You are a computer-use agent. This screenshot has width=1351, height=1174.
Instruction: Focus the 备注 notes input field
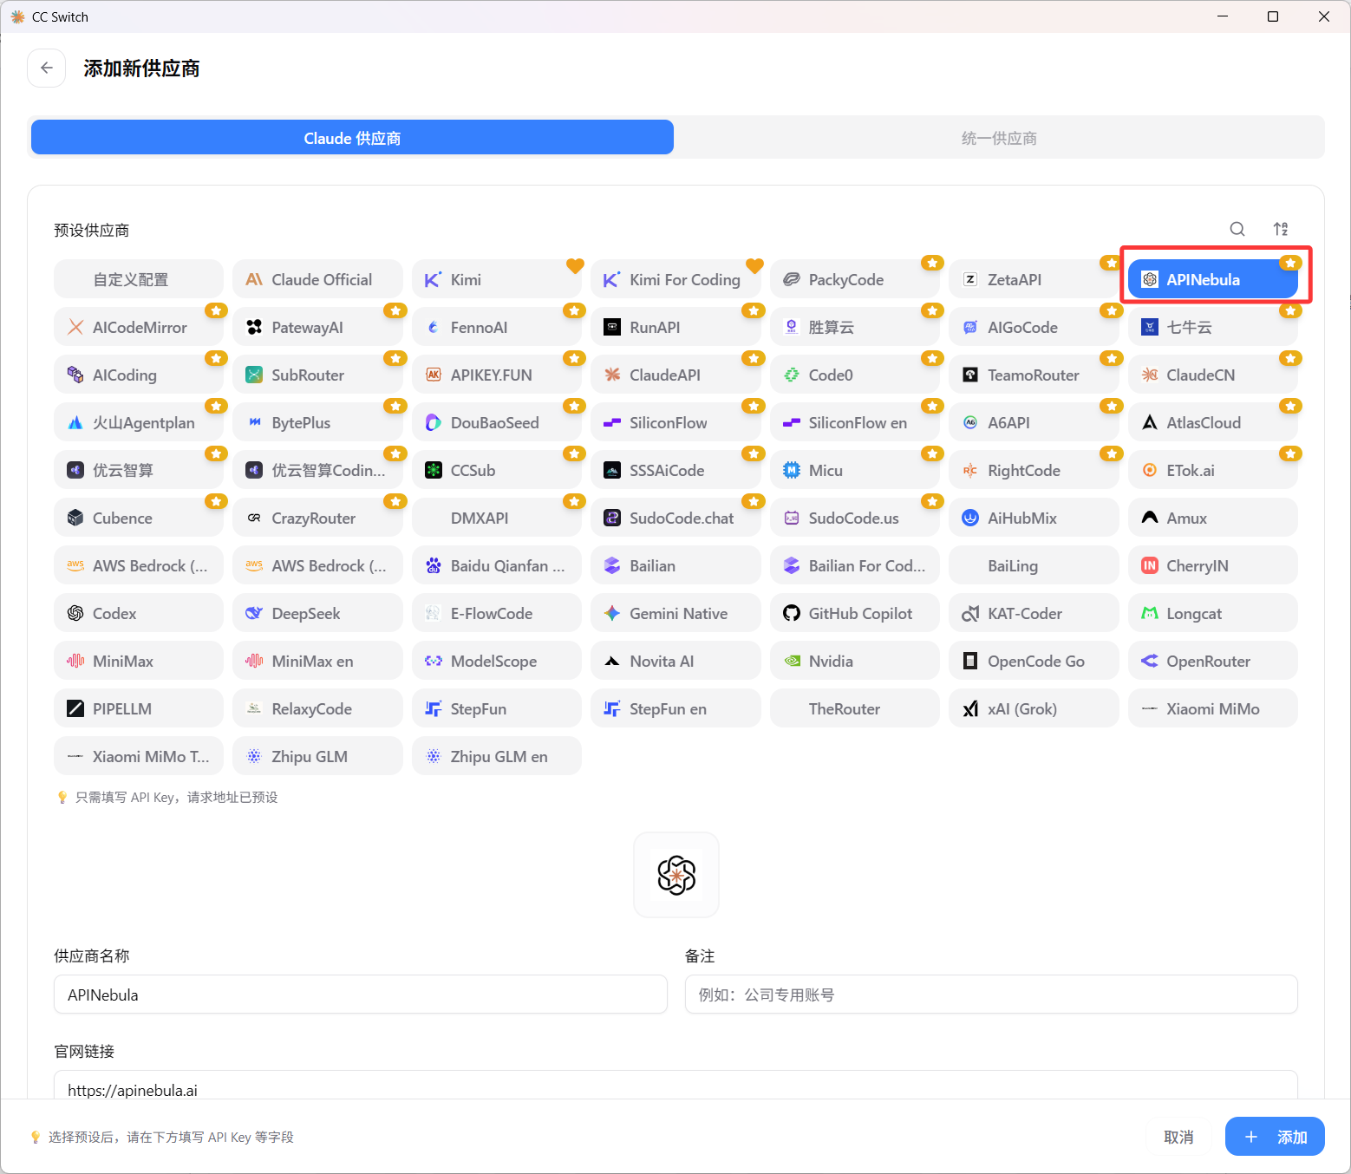[x=991, y=995]
